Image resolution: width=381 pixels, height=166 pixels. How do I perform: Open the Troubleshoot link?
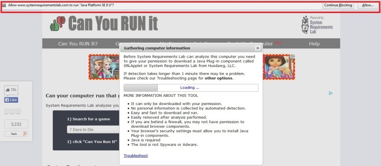point(135,156)
